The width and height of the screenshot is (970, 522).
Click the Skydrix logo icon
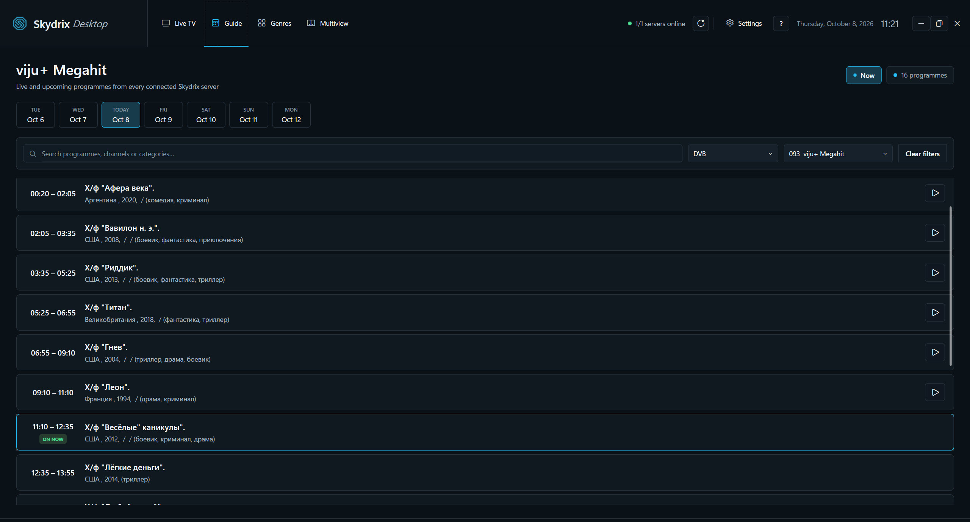(20, 23)
